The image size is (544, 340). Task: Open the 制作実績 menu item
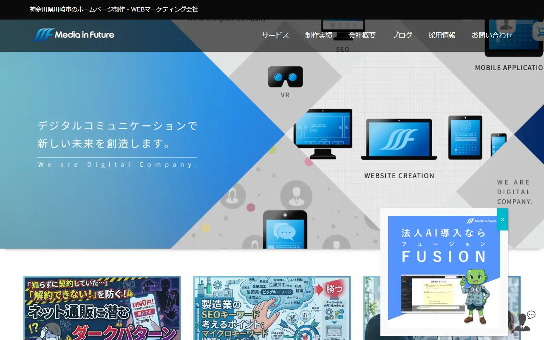[x=319, y=35]
